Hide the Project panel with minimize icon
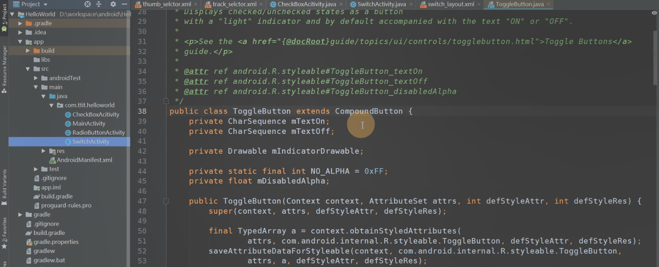The height and width of the screenshot is (267, 659). 125,4
